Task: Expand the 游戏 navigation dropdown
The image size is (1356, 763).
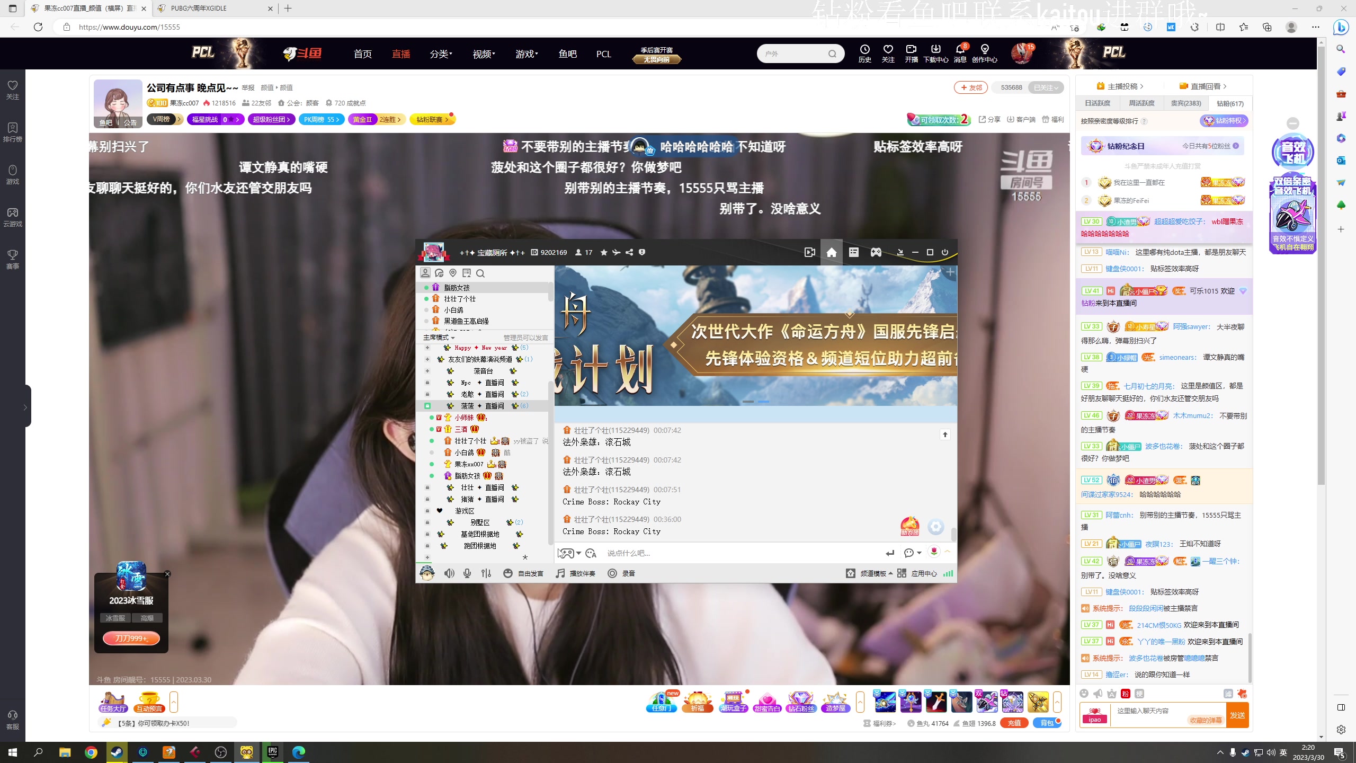Action: pyautogui.click(x=527, y=54)
